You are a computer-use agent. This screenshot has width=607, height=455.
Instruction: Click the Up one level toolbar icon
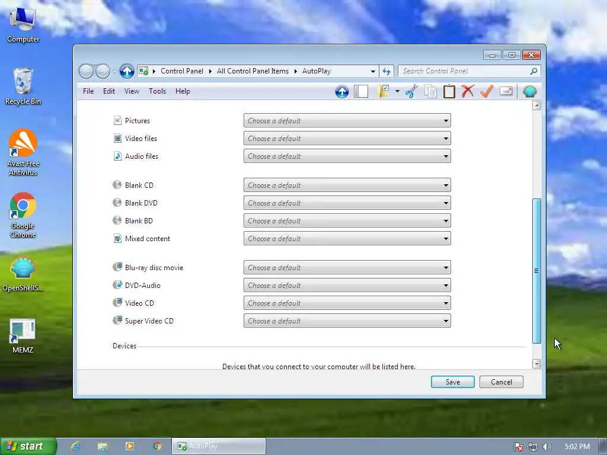(x=342, y=92)
